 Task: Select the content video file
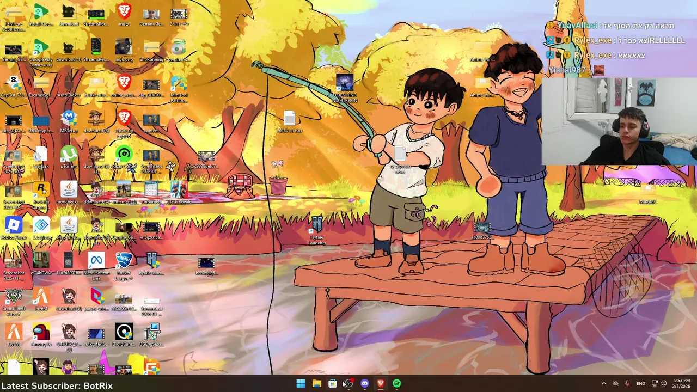click(151, 122)
